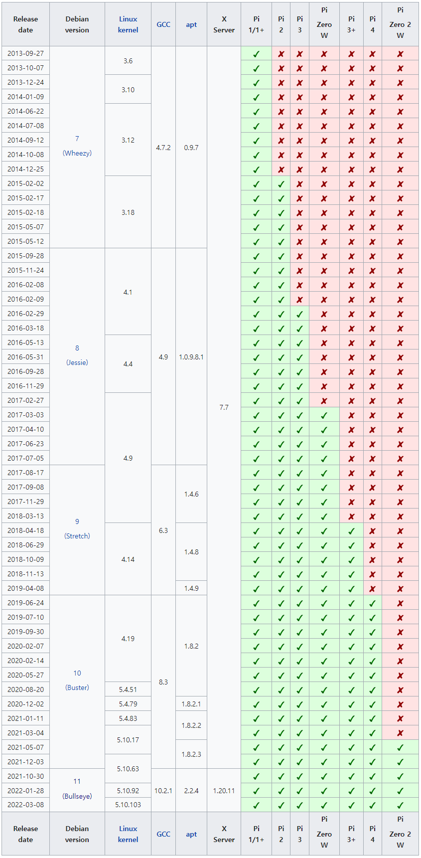421x858 pixels.
Task: Click the Debian version top column header
Action: pos(77,24)
